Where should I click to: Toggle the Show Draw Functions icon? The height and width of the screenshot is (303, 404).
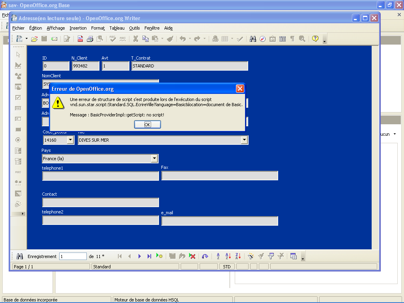(239, 39)
